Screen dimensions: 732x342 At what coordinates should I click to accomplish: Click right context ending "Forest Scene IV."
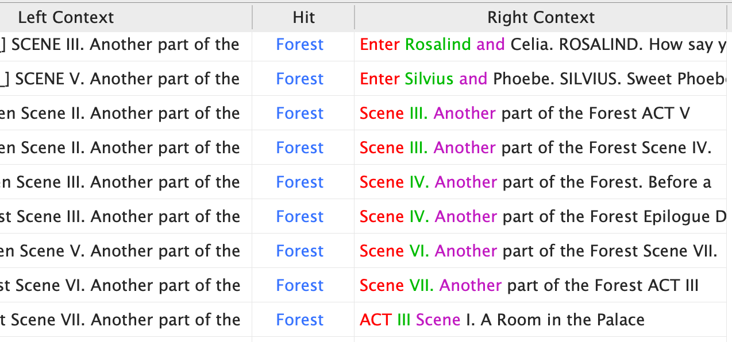pos(535,148)
